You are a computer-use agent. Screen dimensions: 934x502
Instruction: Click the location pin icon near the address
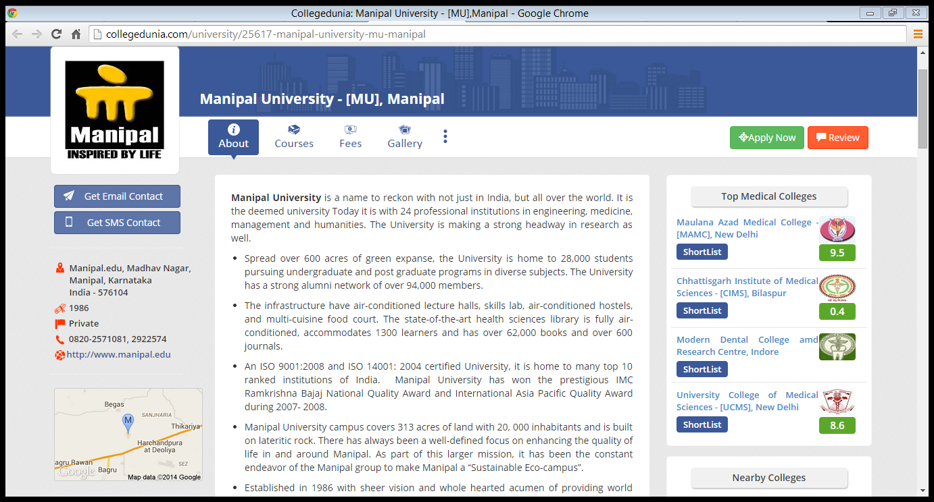point(60,268)
